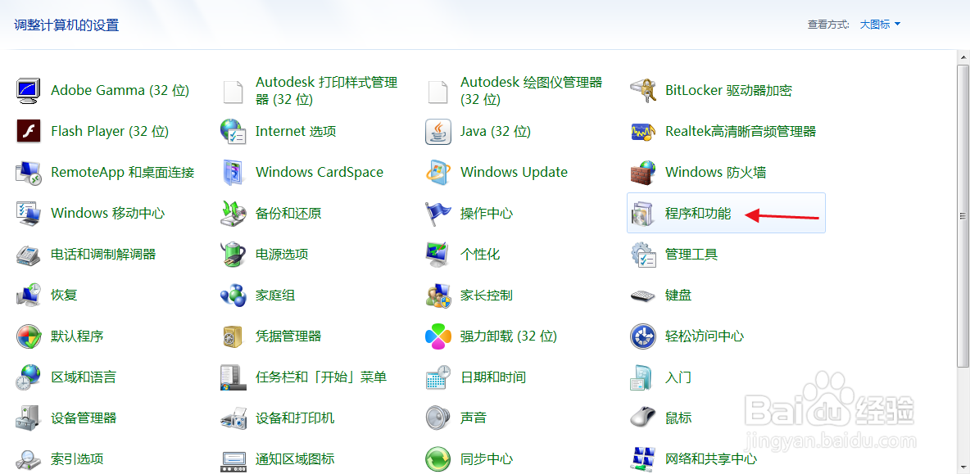Screen dimensions: 970x474
Task: Click the vertical scrollbar thumb
Action: click(x=963, y=215)
